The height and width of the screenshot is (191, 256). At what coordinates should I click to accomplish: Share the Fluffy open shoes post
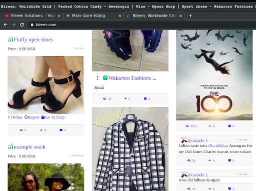(x=41, y=130)
